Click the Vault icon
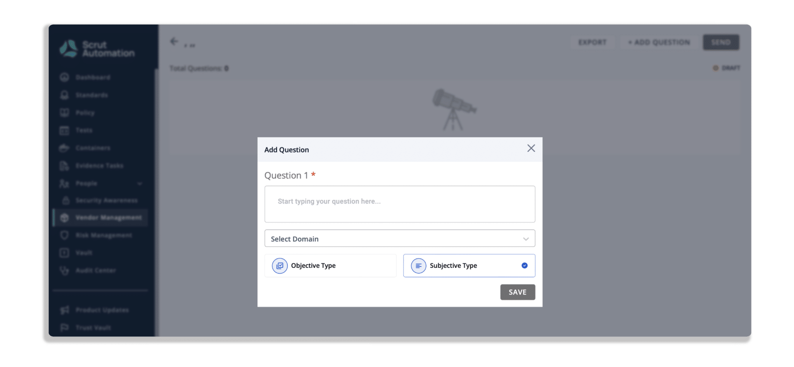Image resolution: width=794 pixels, height=367 pixels. coord(64,253)
